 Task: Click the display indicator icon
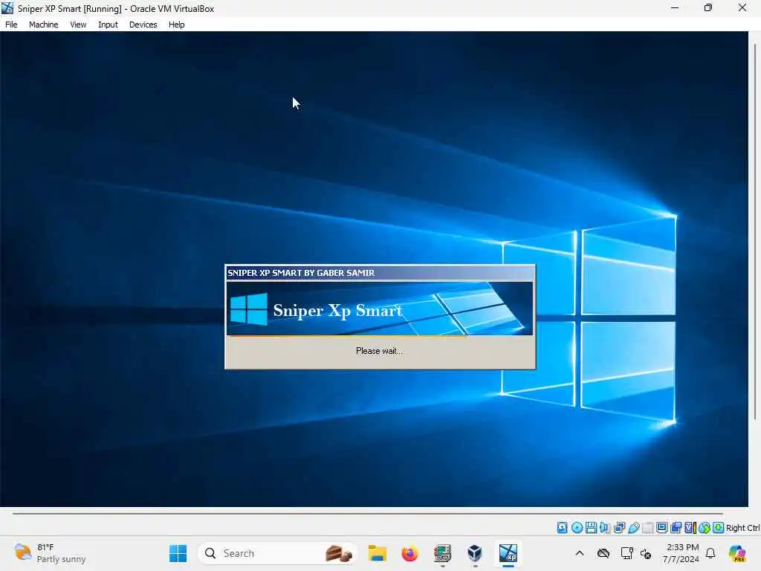click(661, 528)
